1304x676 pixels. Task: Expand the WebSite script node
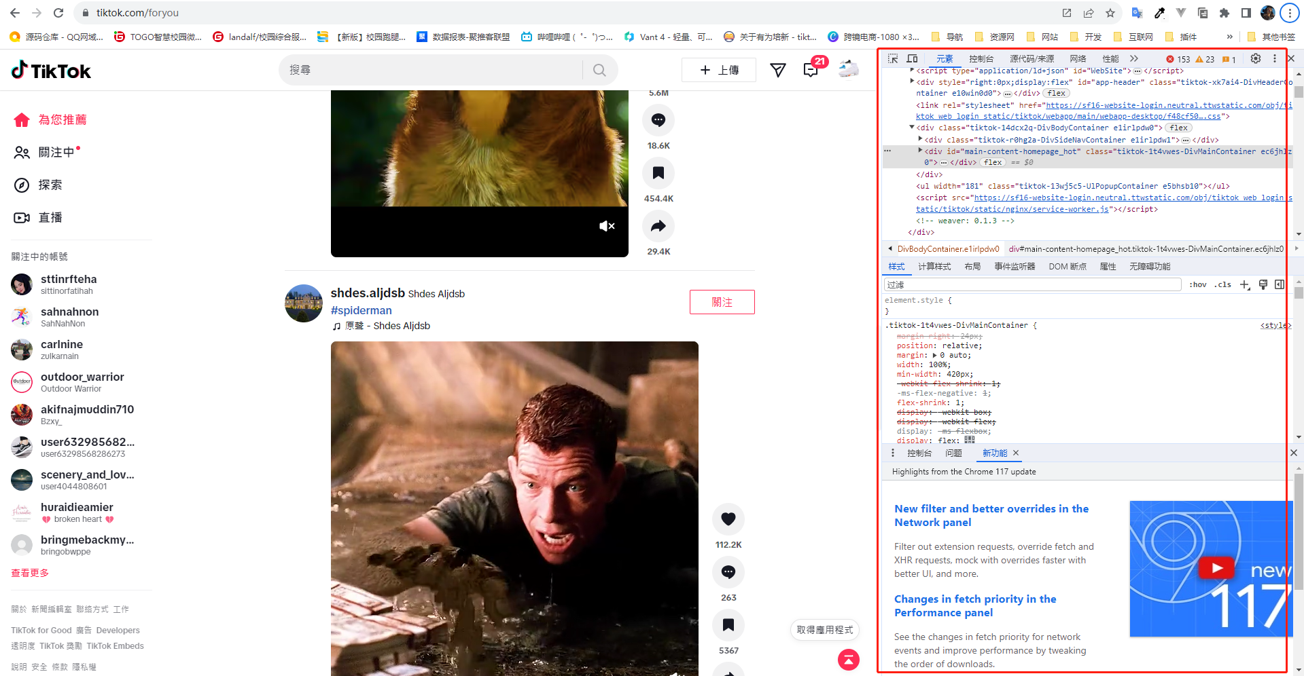(x=912, y=69)
